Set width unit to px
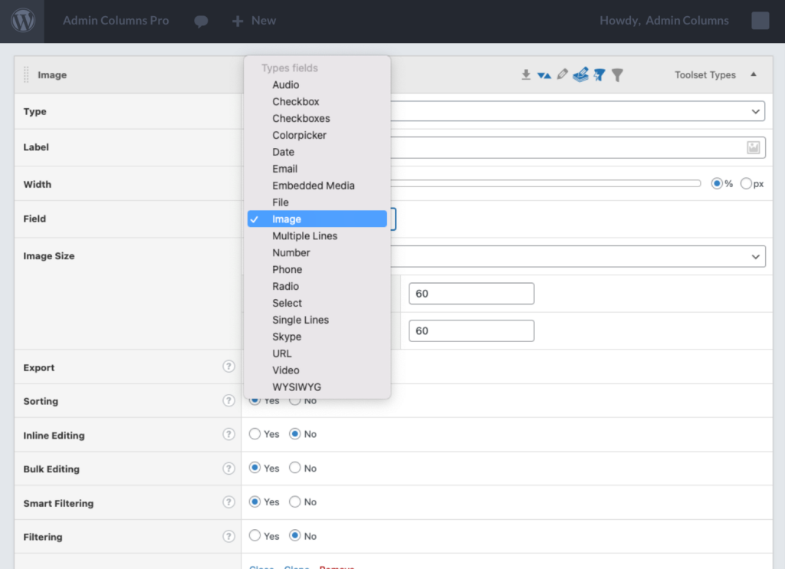This screenshot has height=569, width=785. pyautogui.click(x=746, y=183)
